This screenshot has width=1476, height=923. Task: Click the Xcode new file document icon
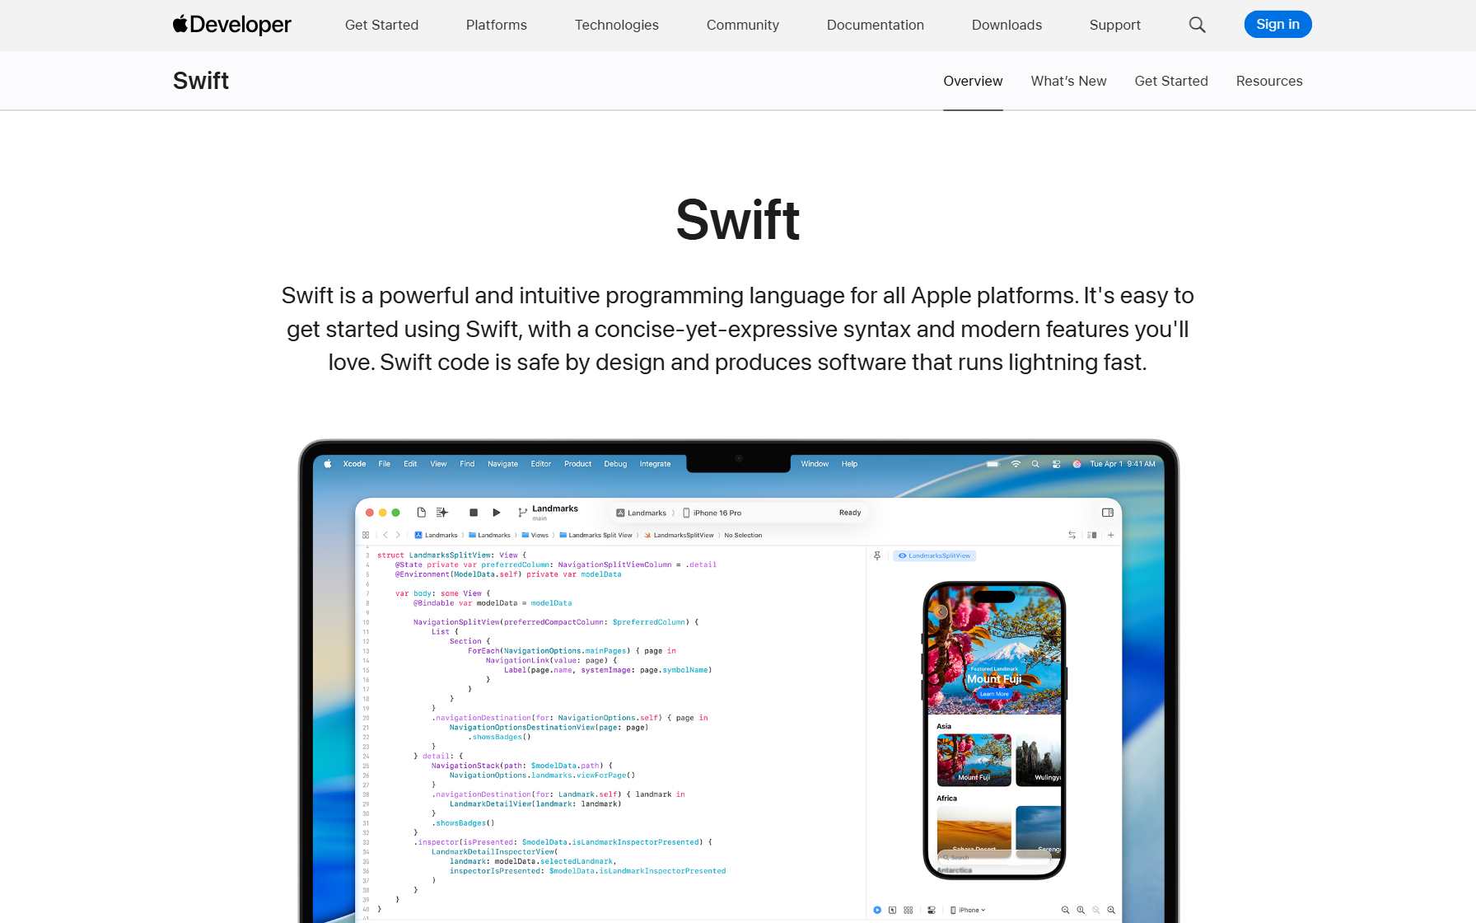click(x=422, y=513)
